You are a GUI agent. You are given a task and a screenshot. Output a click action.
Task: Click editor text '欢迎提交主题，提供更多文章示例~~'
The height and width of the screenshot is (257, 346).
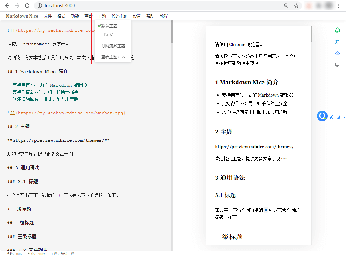click(43, 154)
